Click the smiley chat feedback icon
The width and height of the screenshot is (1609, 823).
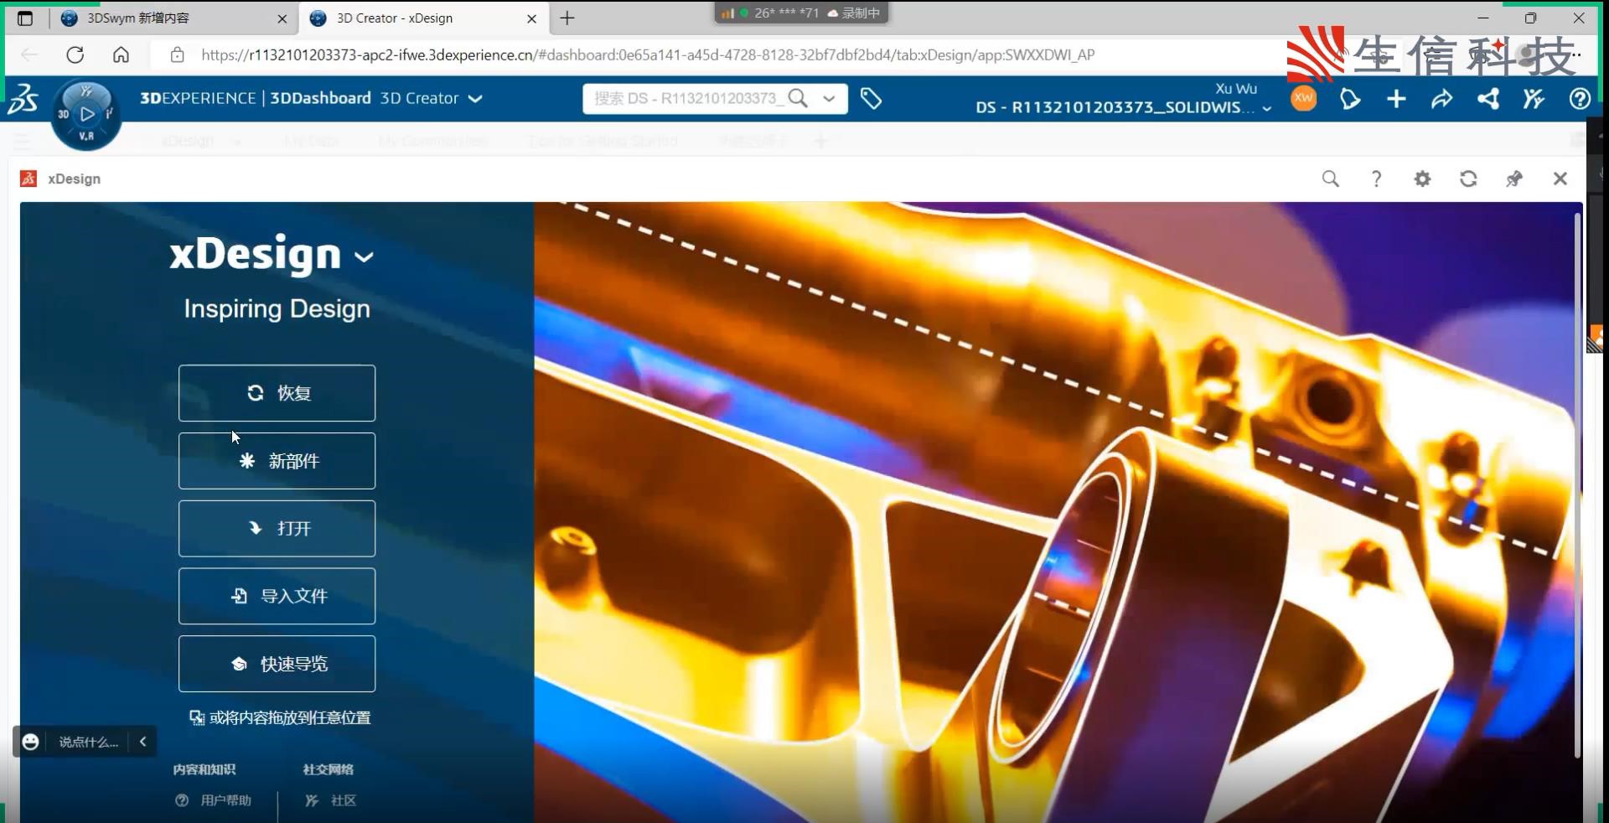30,742
